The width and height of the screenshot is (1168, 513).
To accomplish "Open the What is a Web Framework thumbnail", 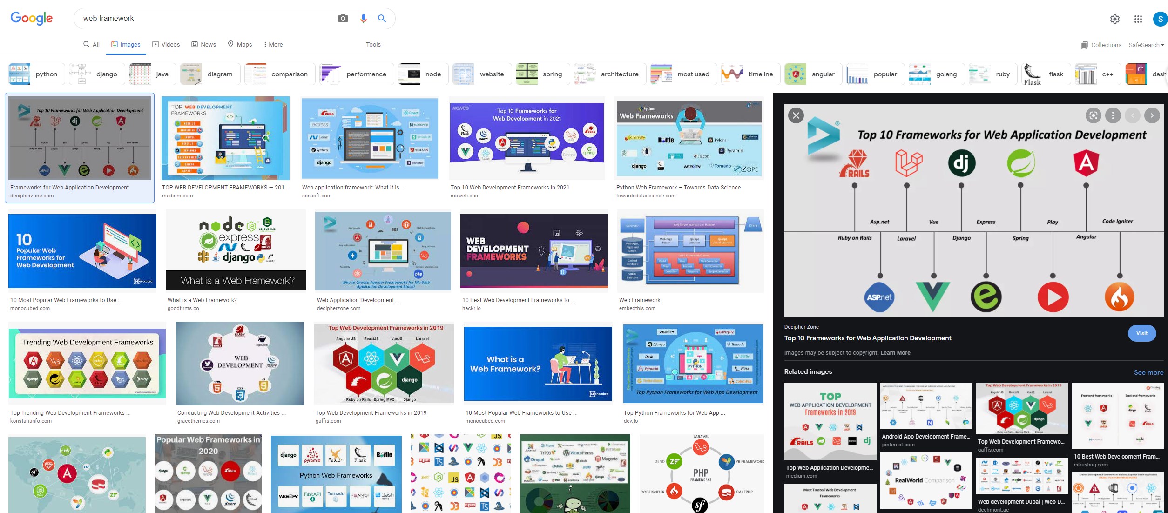I will pos(236,250).
